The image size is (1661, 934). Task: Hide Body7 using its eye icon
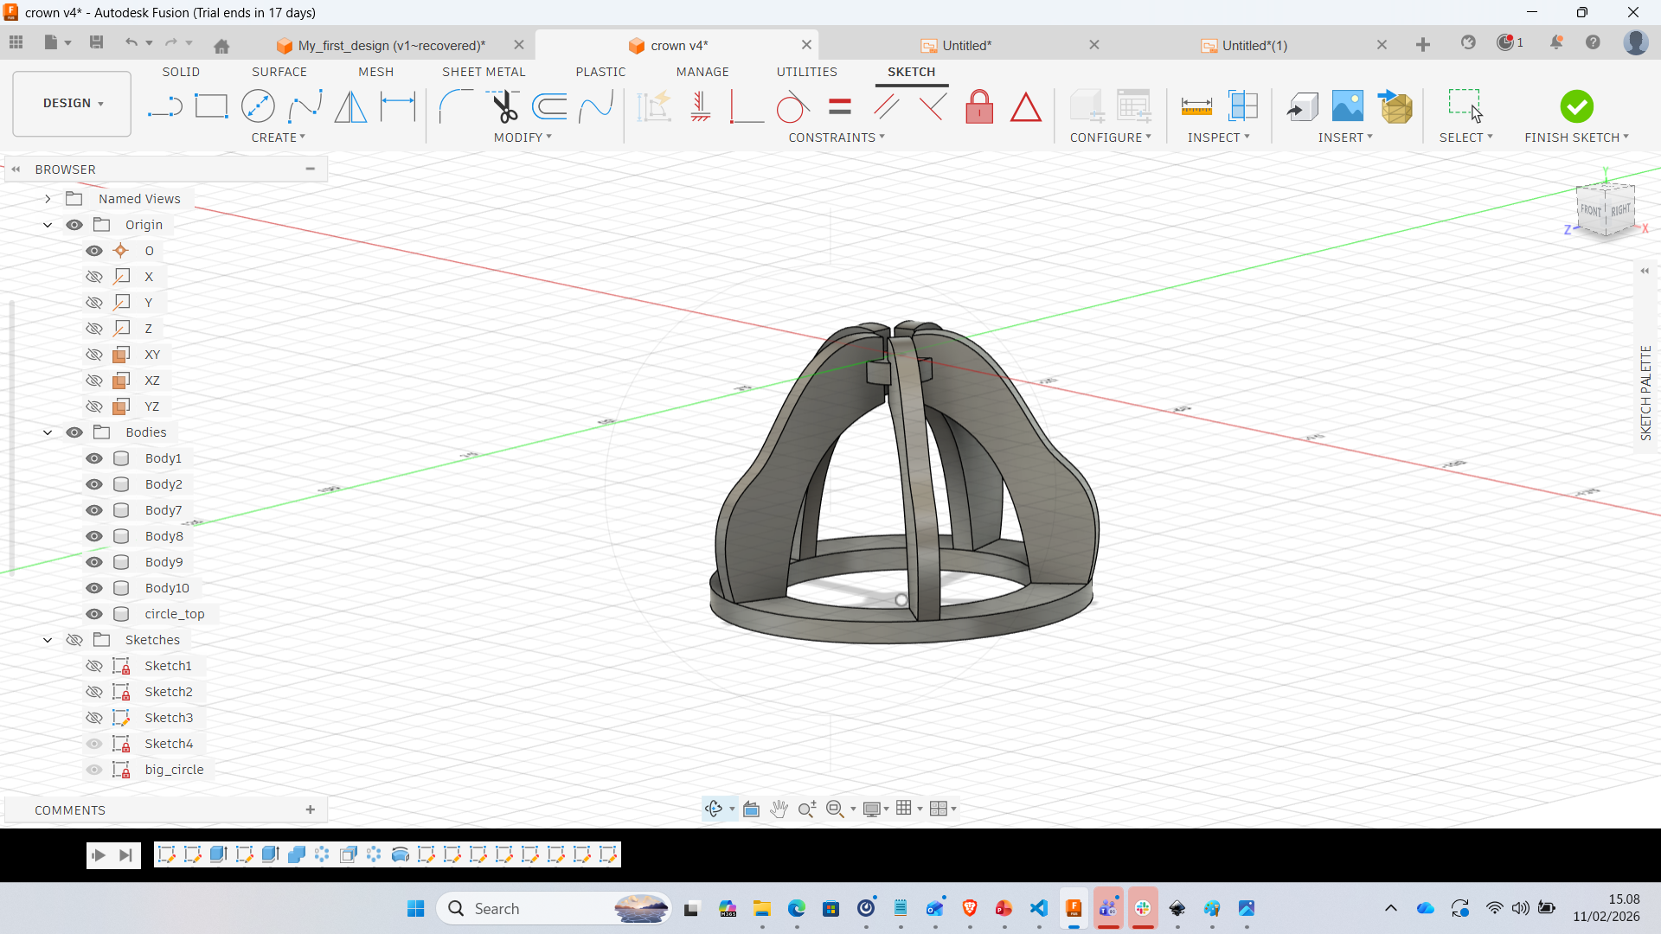pyautogui.click(x=94, y=510)
